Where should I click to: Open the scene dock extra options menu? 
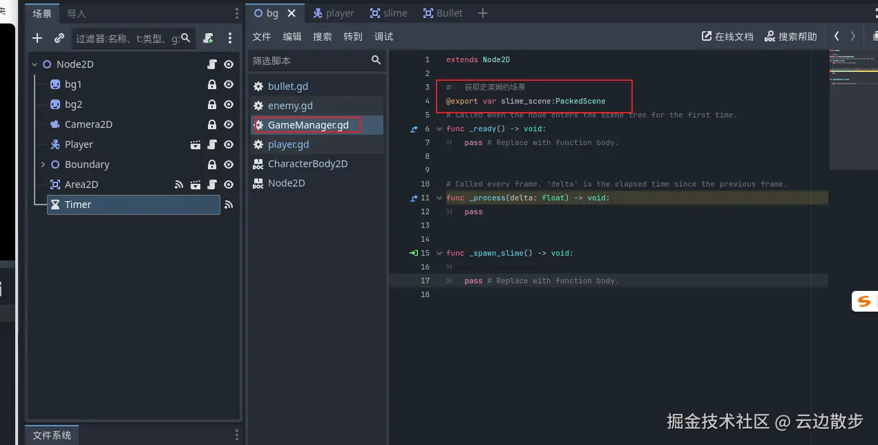pyautogui.click(x=230, y=39)
